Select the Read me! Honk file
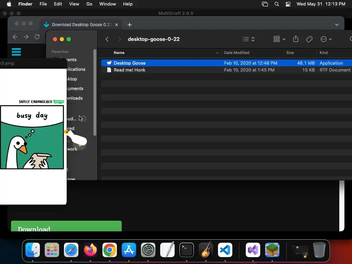Image resolution: width=352 pixels, height=264 pixels. pyautogui.click(x=226, y=70)
